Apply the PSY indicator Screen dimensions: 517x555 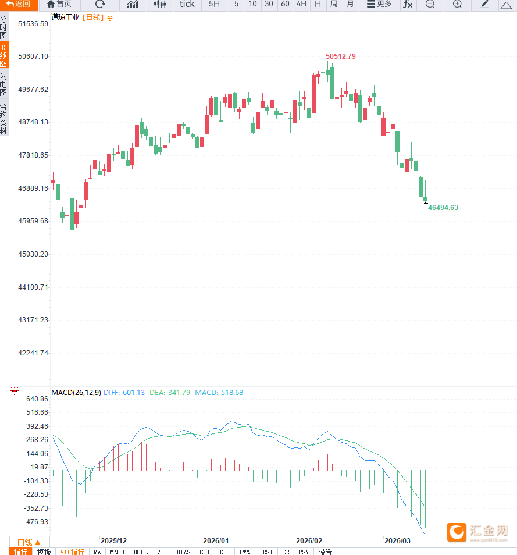(x=304, y=552)
